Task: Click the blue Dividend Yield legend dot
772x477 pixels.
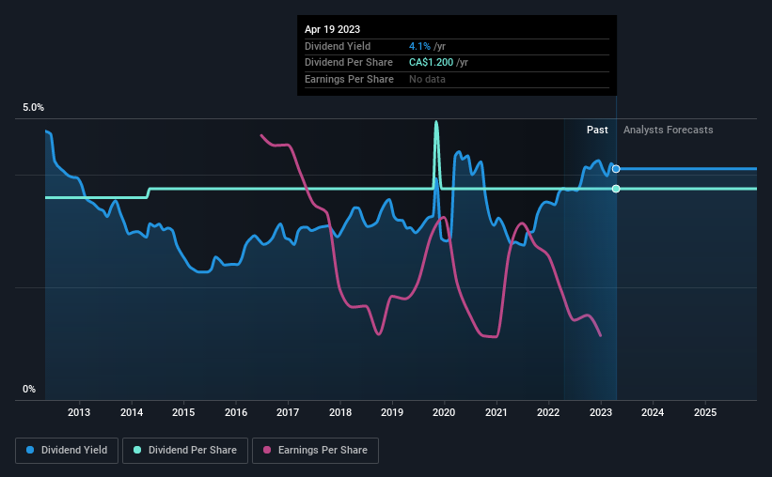Action: pos(30,450)
